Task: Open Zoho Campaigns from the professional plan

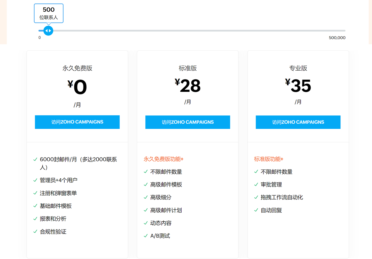Action: tap(298, 122)
